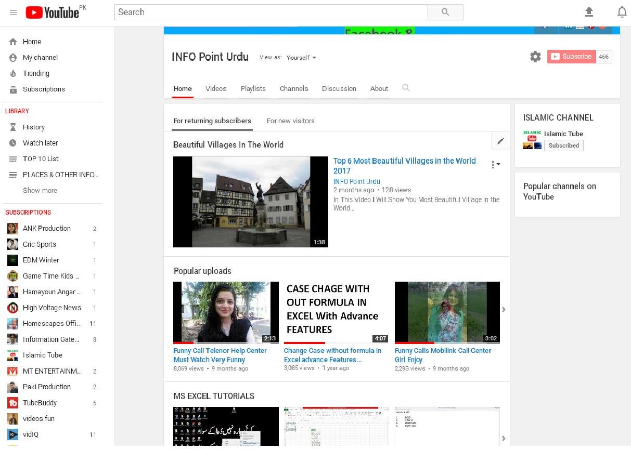The width and height of the screenshot is (631, 449).
Task: Open the Cric Sports channel avatar
Action: coord(13,244)
